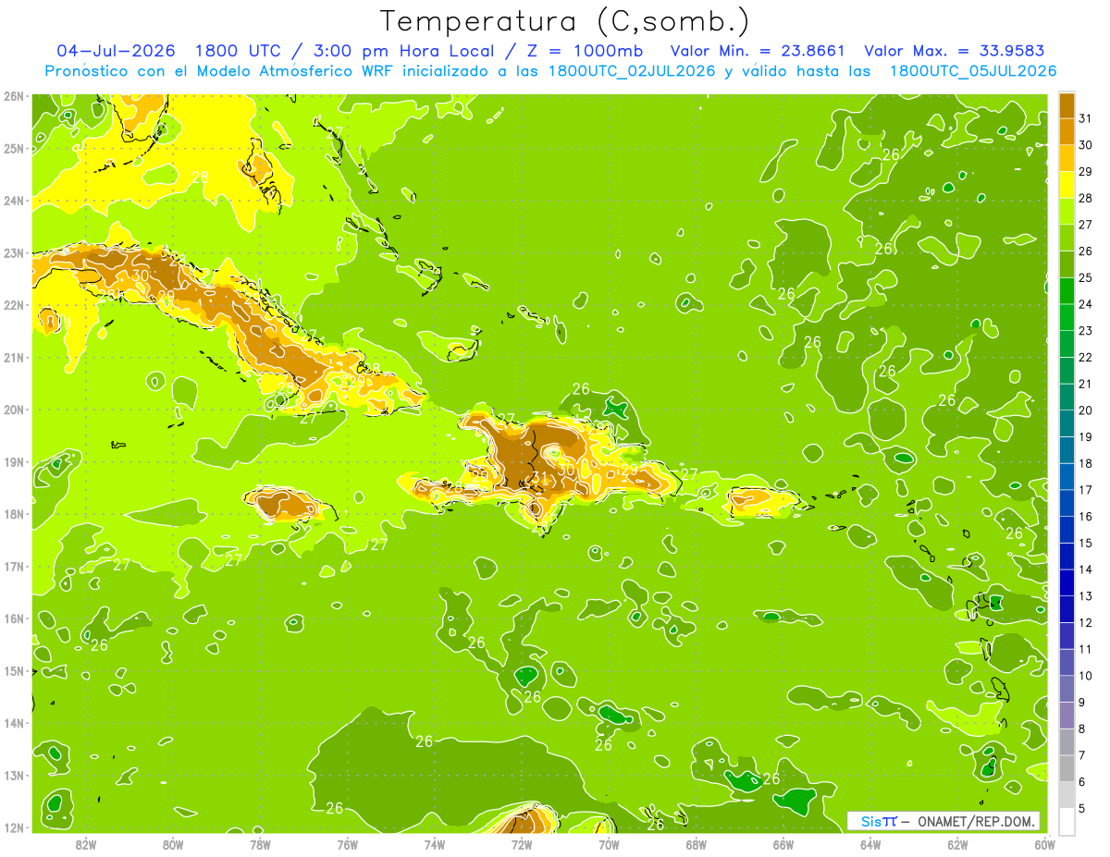Select the '15N' latitude axis label
1110x857 pixels.
click(x=14, y=670)
